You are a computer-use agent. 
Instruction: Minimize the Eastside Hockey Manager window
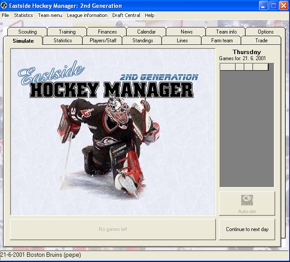(x=263, y=6)
